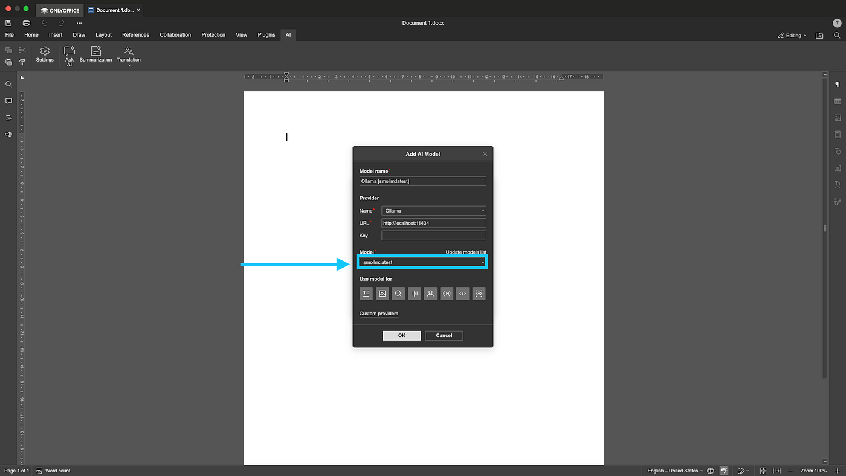Click the zoom in plus button
The image size is (846, 476).
pos(837,471)
